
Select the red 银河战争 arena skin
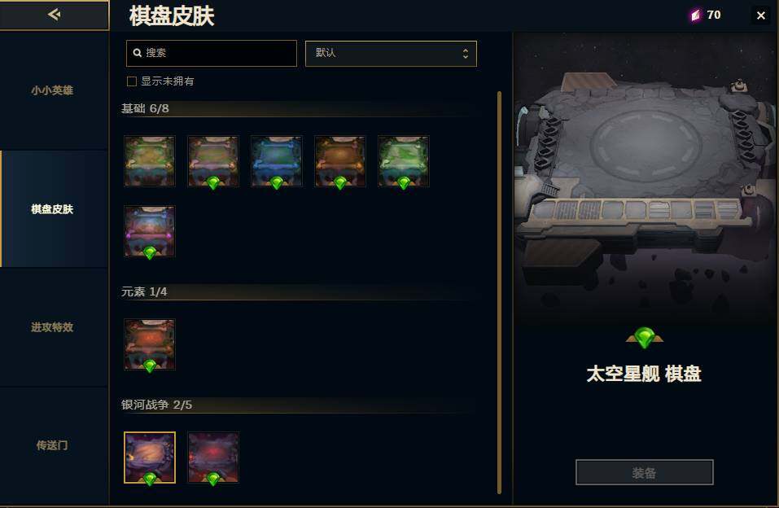[213, 458]
